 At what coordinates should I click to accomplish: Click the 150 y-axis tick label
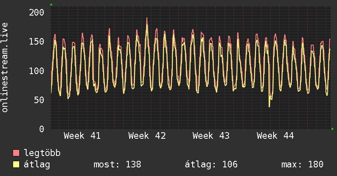[x=36, y=41]
